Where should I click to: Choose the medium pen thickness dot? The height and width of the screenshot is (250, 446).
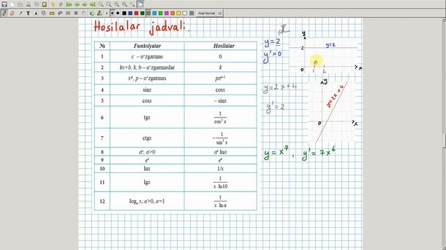112,13
